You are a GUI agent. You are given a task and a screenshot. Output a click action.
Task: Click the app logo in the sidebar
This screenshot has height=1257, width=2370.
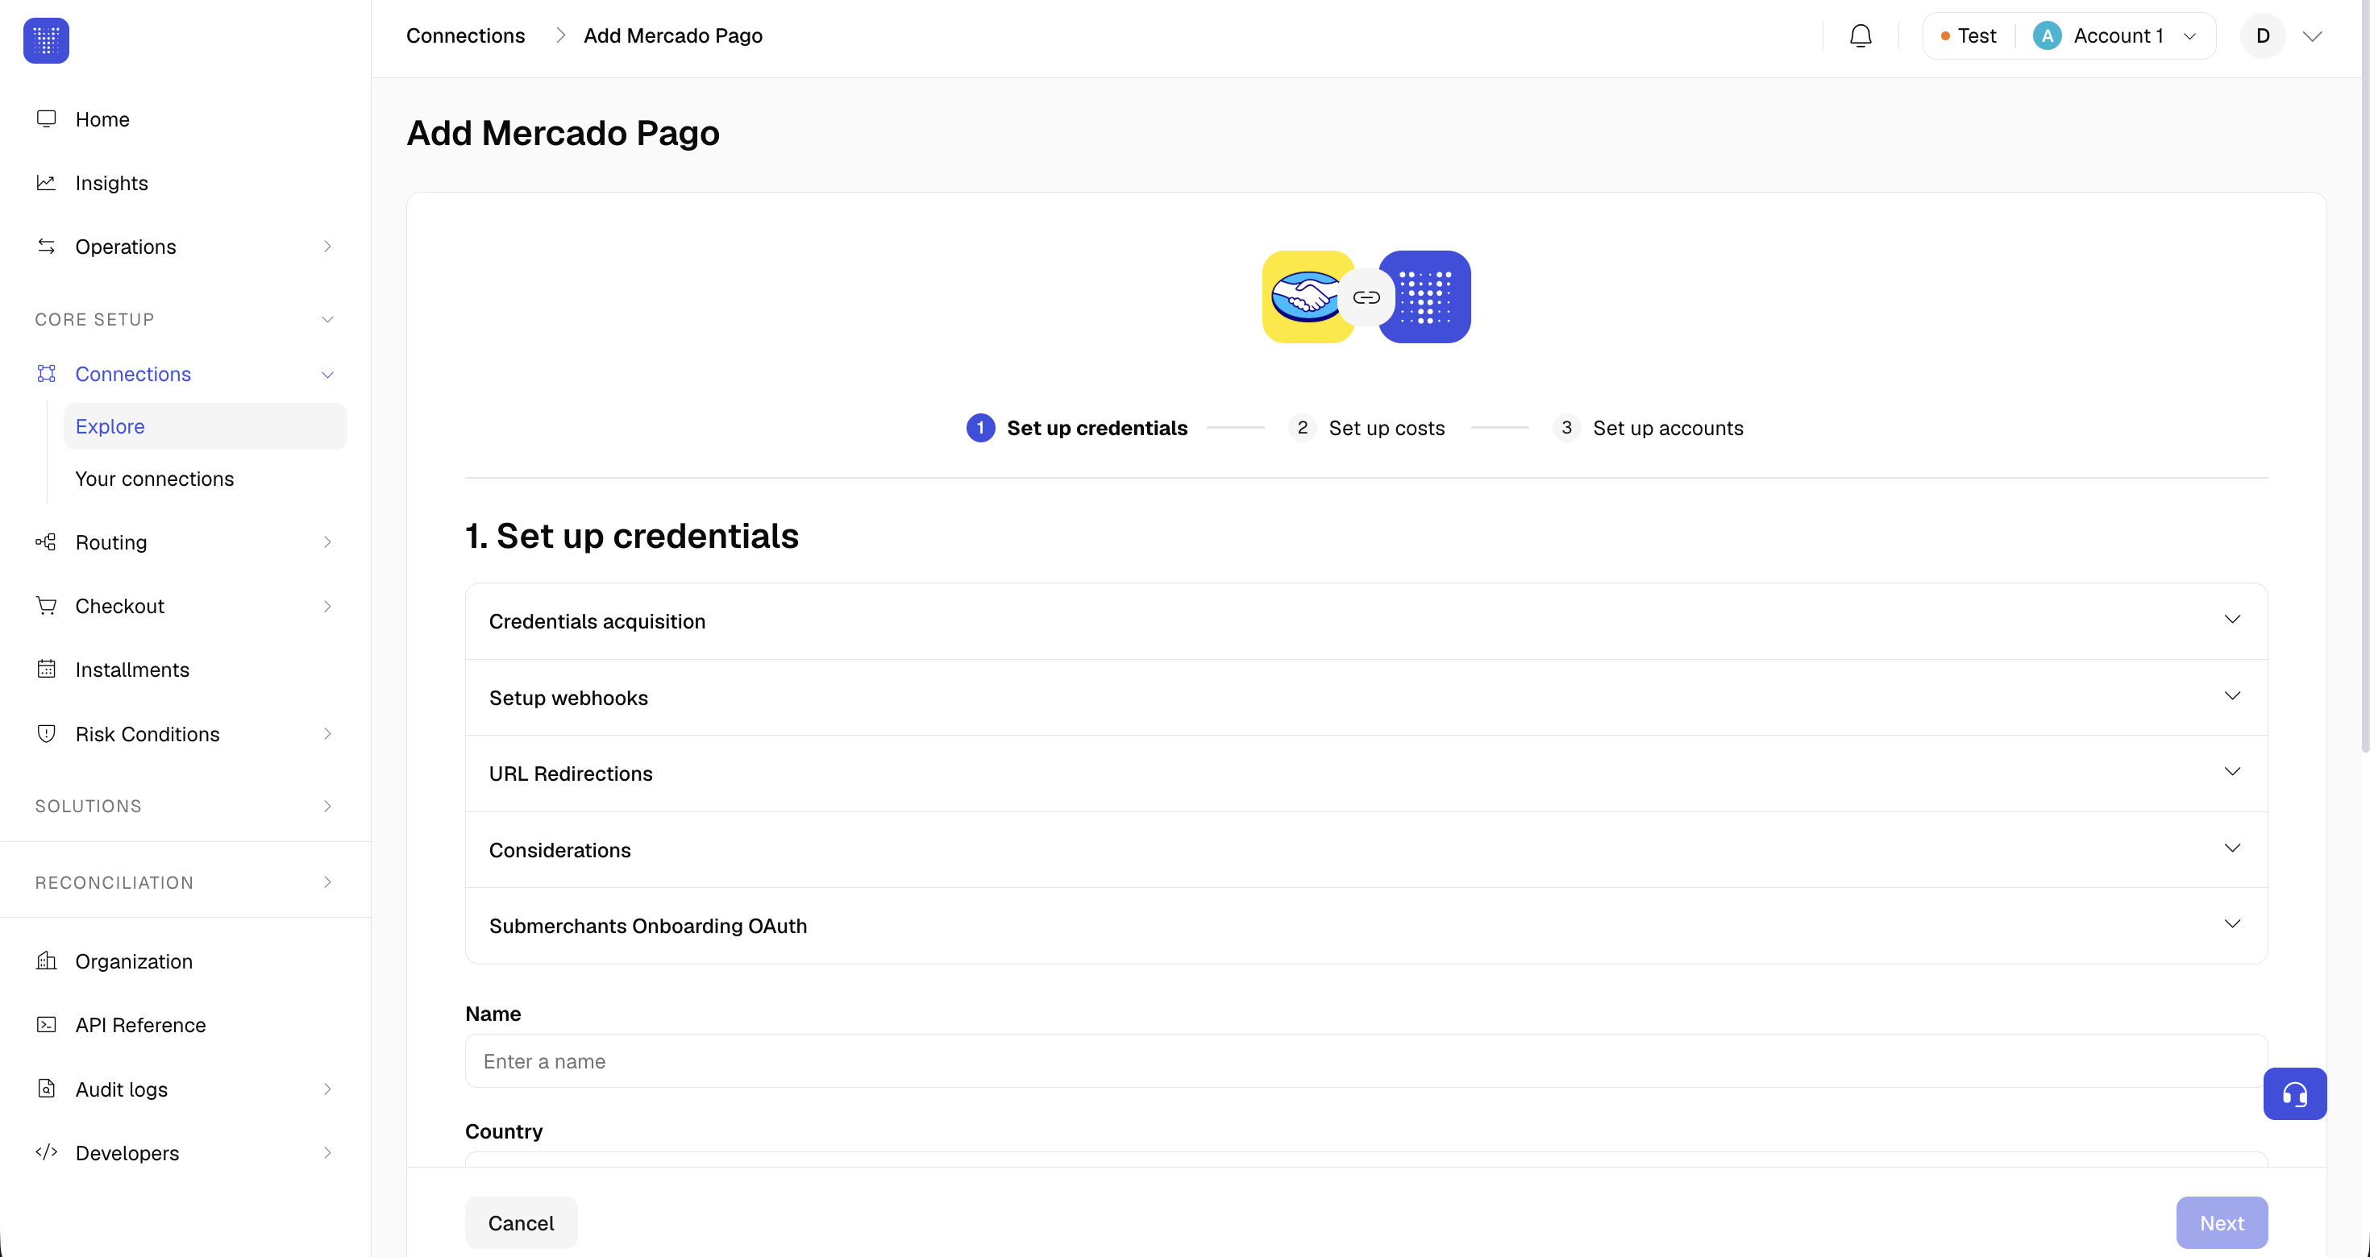click(46, 40)
